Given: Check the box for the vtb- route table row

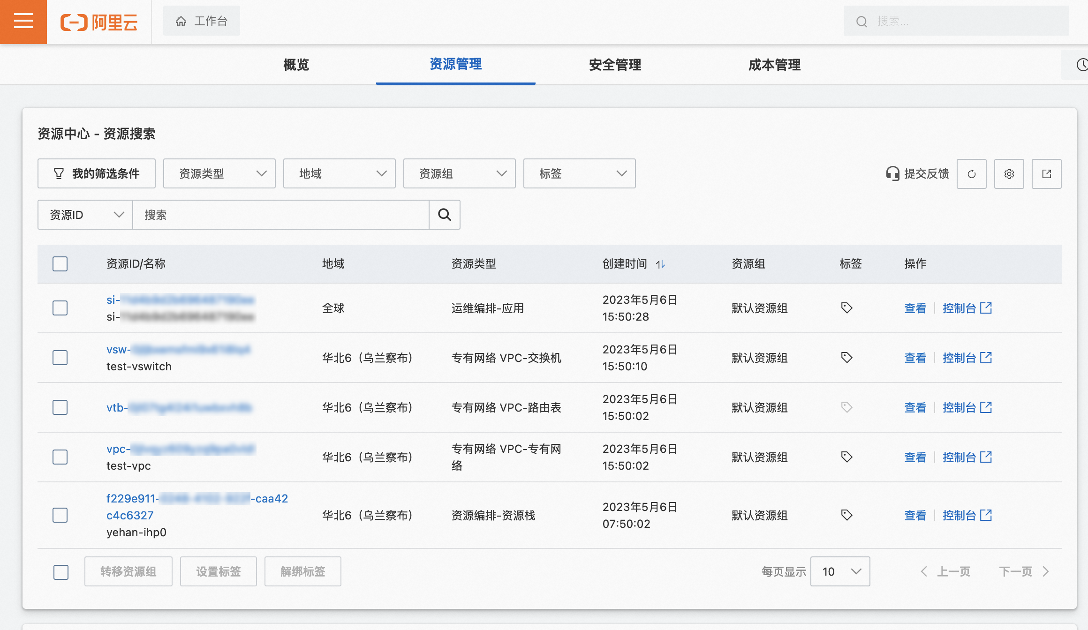Looking at the screenshot, I should click(60, 407).
